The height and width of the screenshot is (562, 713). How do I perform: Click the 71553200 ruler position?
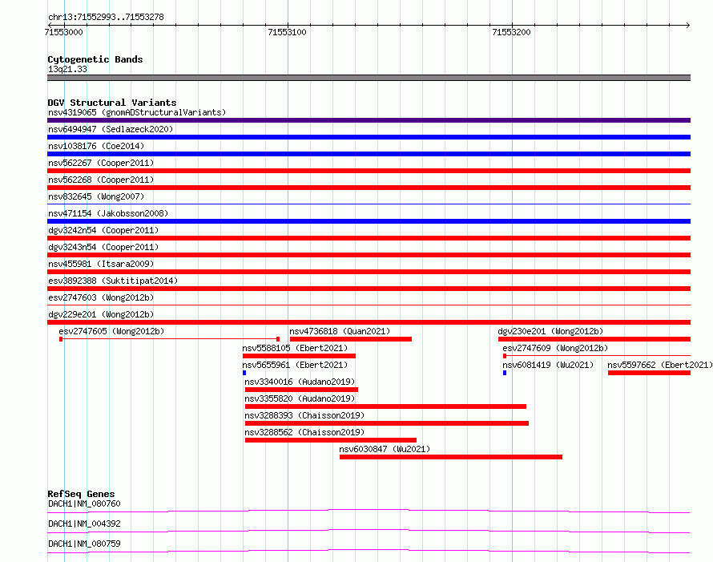coord(511,32)
